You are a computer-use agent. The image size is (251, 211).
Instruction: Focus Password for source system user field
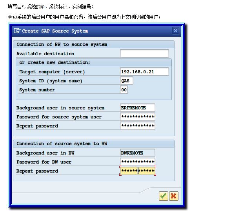138,116
